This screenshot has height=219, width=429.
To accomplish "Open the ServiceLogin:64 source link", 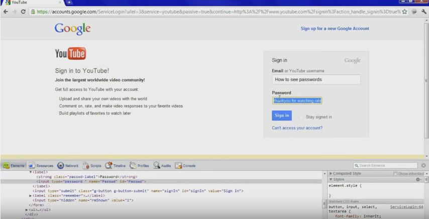I will click(x=406, y=207).
